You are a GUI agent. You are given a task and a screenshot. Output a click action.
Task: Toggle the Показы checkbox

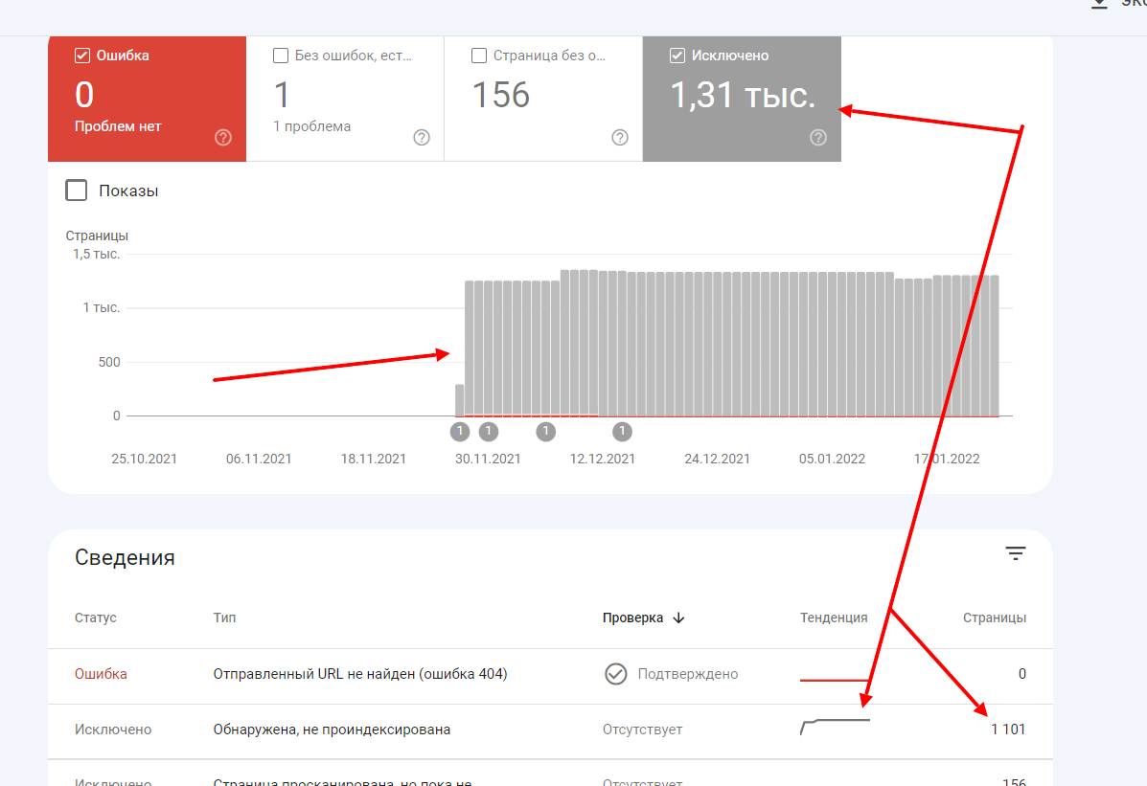(77, 191)
